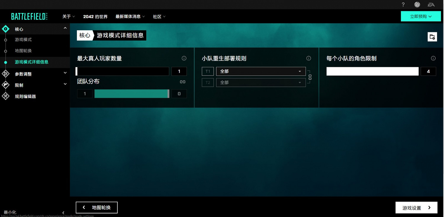Click the 立即预购 button

click(x=421, y=16)
